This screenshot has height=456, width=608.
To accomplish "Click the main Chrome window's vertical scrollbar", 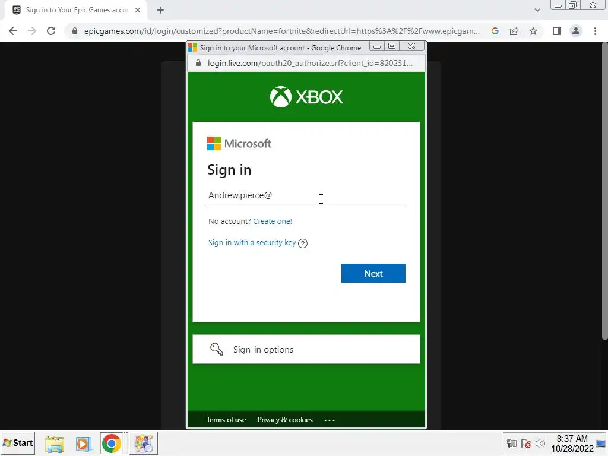I will [604, 192].
